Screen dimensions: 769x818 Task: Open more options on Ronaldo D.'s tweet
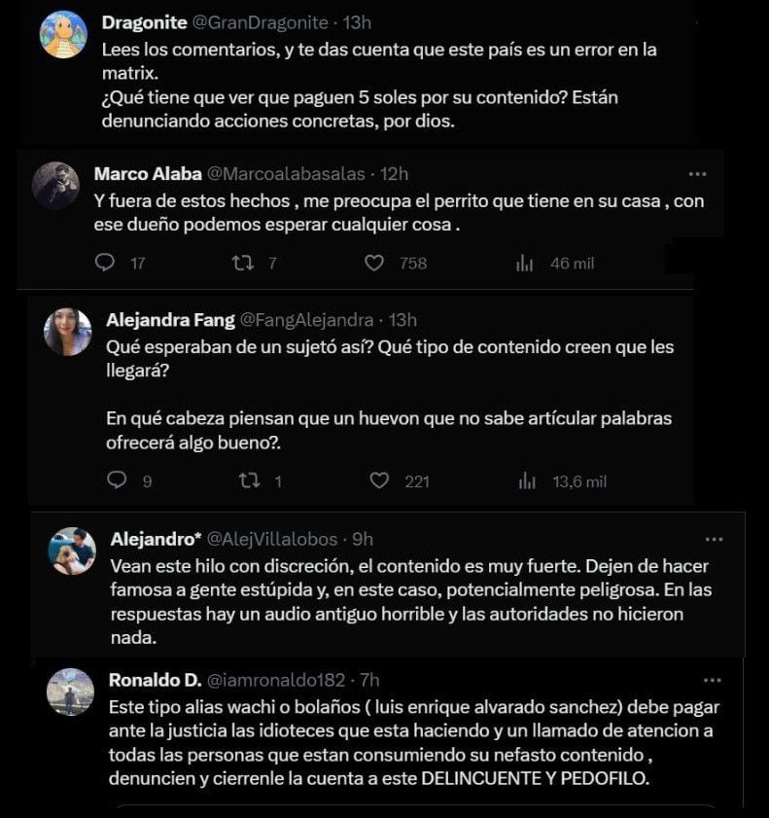(713, 680)
